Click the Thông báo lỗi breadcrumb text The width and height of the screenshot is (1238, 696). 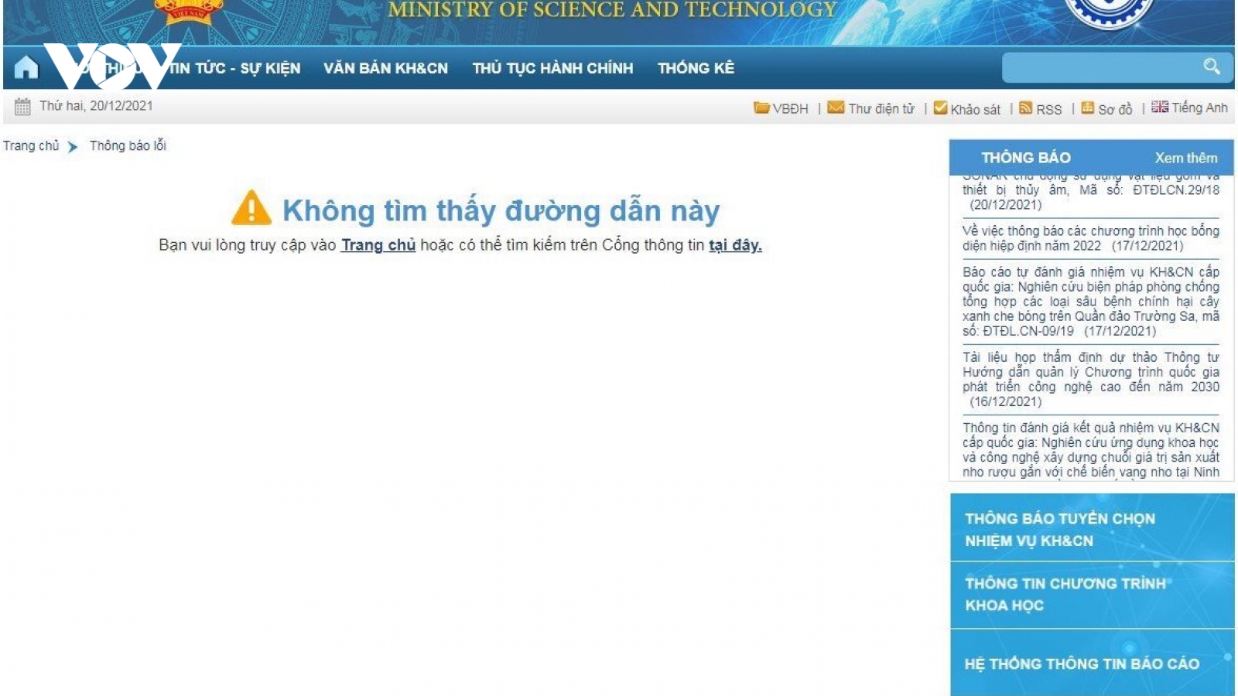[128, 145]
